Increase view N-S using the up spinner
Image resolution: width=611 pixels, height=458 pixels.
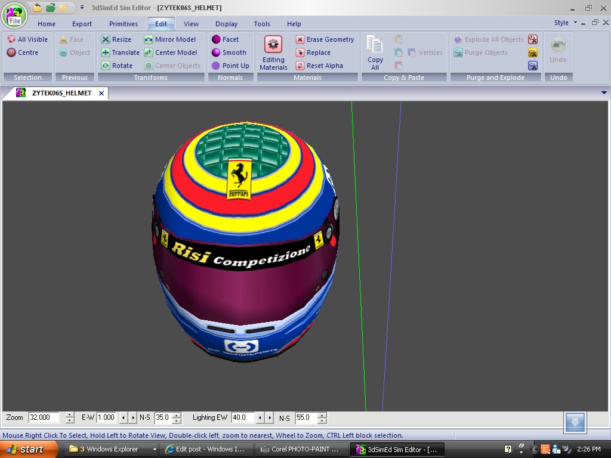coord(177,415)
